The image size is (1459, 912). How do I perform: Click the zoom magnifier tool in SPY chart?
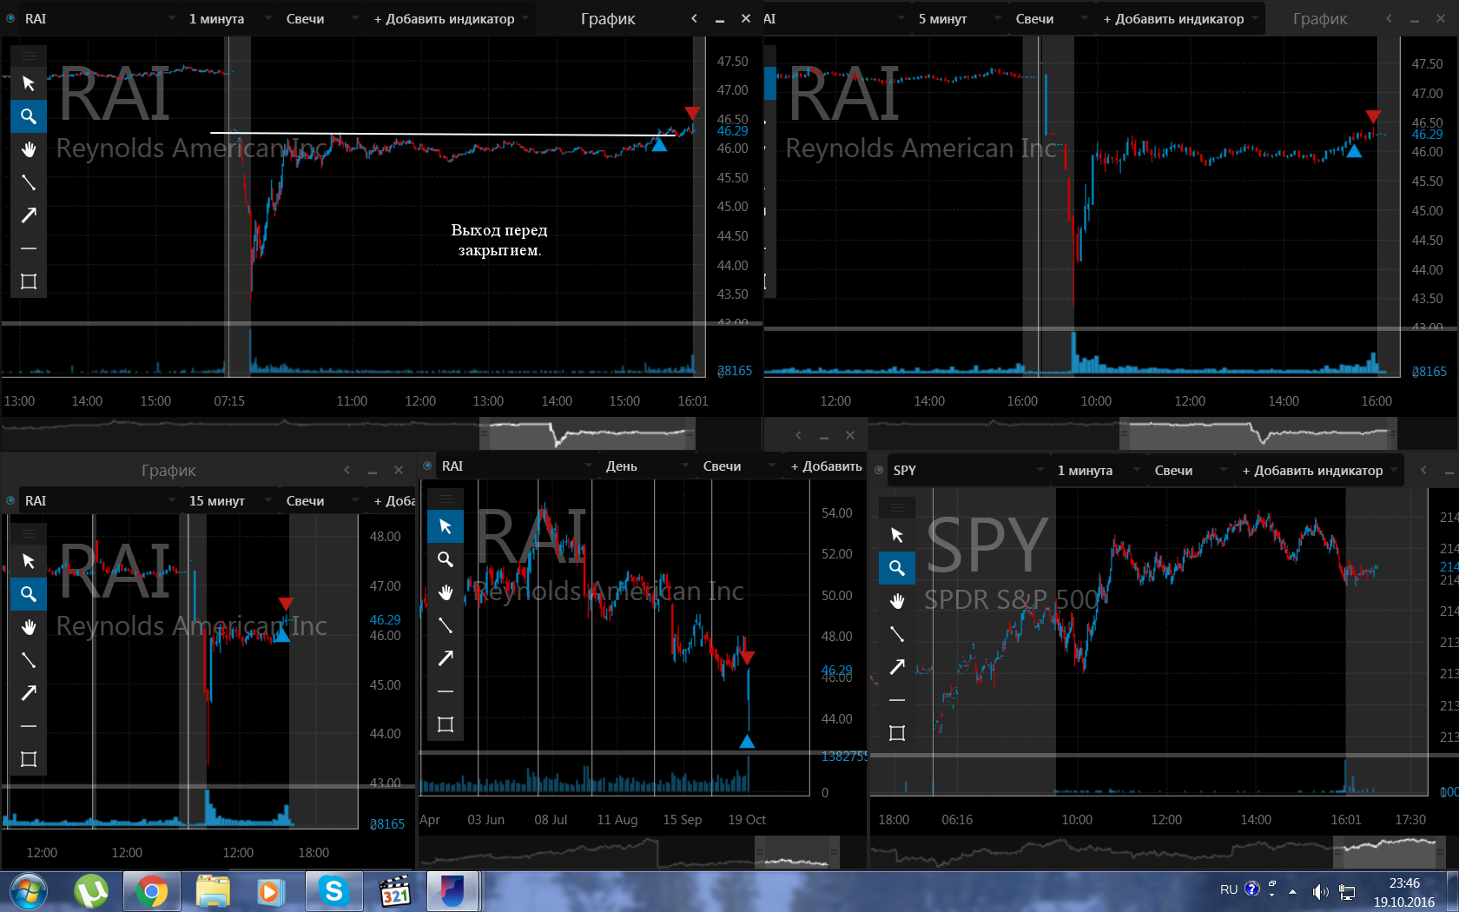(897, 568)
